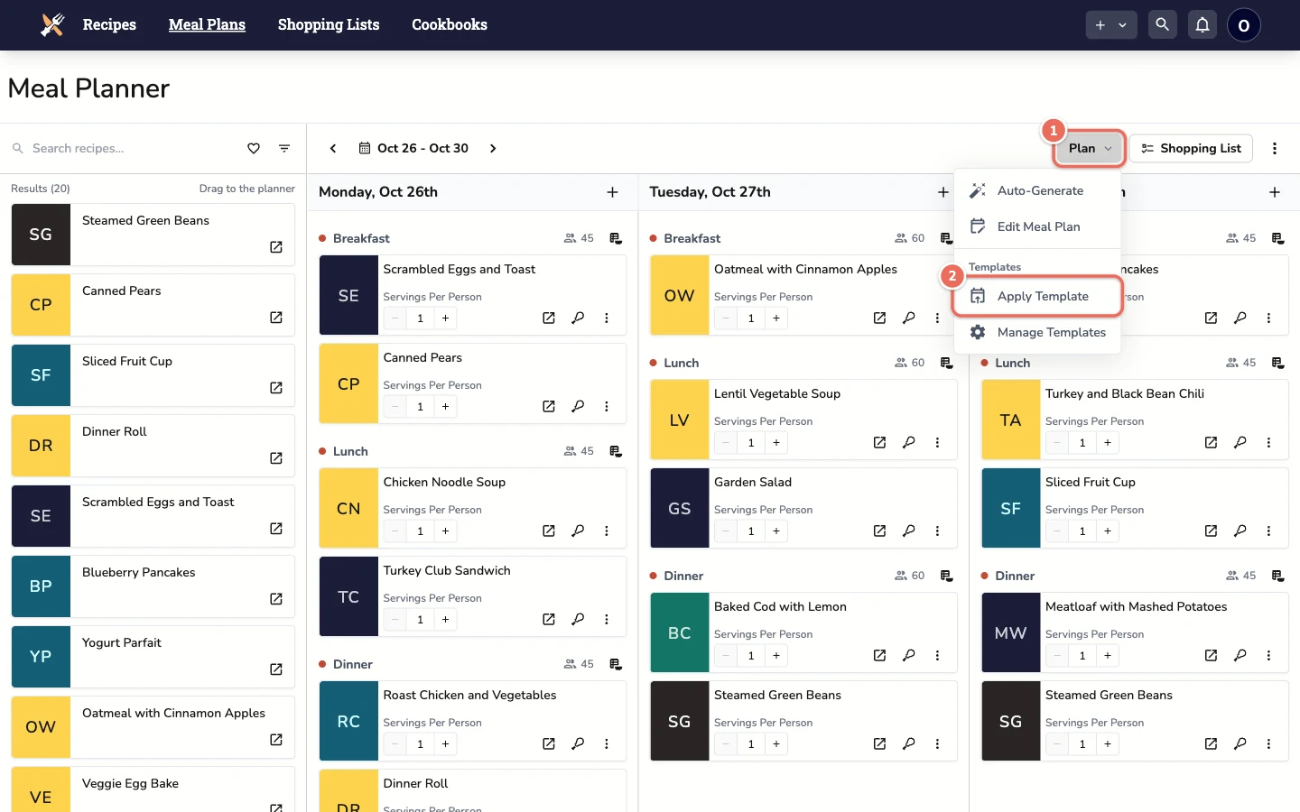Open the search icon in top bar
This screenshot has height=812, width=1300.
(x=1163, y=24)
